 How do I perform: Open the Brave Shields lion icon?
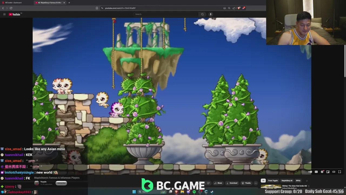coord(239,8)
